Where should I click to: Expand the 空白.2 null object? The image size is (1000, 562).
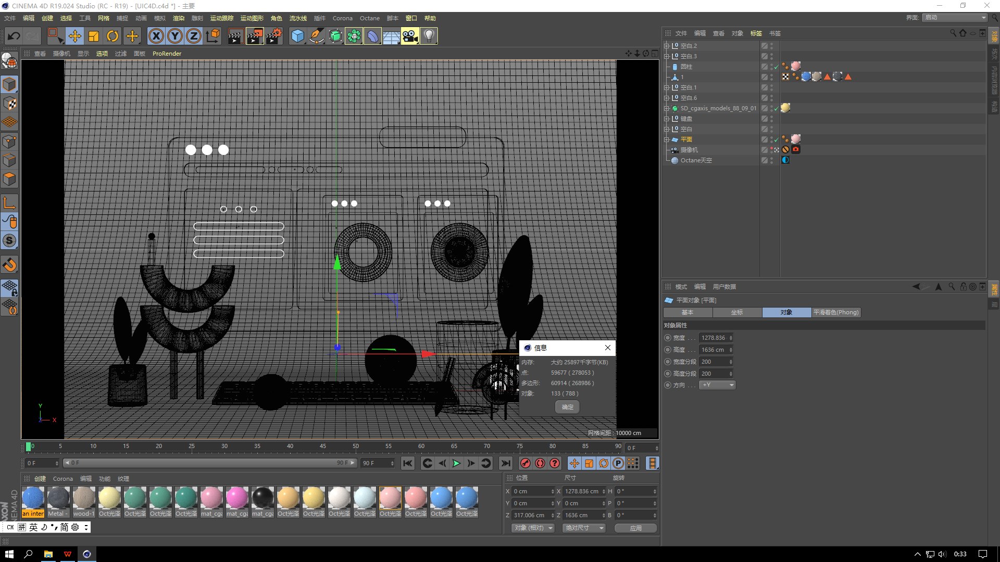(666, 46)
